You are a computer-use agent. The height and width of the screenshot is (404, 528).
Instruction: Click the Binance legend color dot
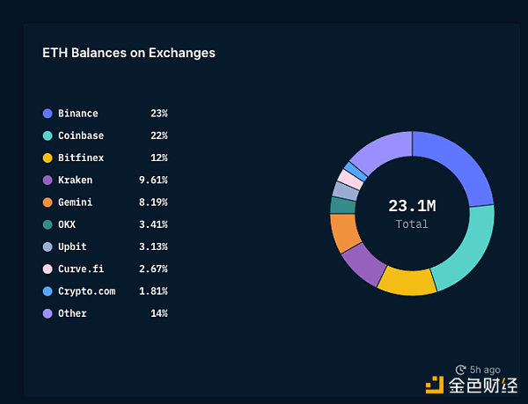coord(48,114)
